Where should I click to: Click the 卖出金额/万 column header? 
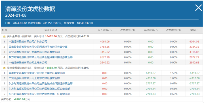[x=151, y=30]
